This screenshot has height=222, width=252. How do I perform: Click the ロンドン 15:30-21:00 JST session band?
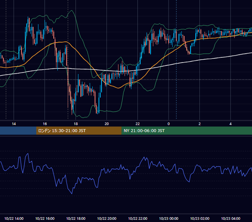click(79, 131)
